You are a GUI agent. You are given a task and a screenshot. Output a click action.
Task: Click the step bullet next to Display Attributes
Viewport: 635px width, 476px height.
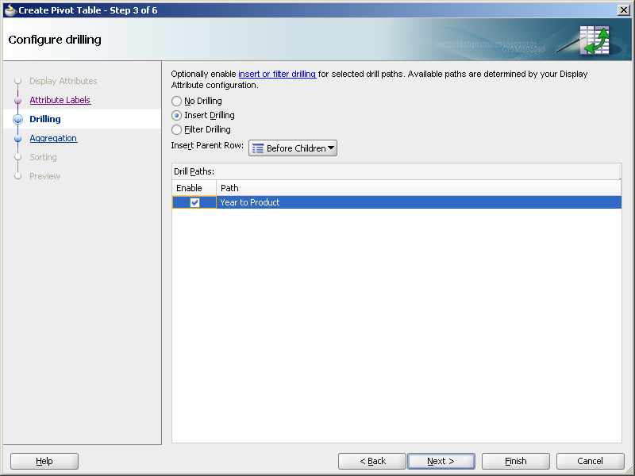[17, 81]
